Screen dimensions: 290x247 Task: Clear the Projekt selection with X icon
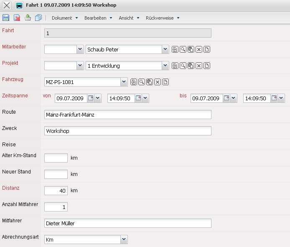pos(199,66)
